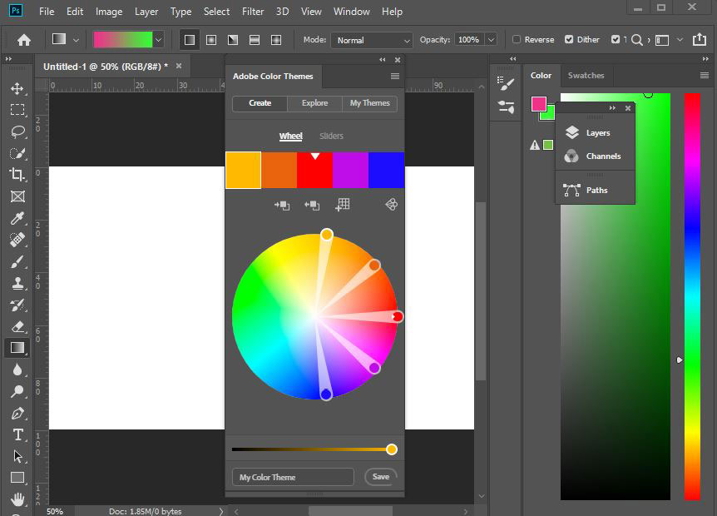Choose the Linear Gradient style button
Viewport: 717px width, 516px height.
pos(190,40)
